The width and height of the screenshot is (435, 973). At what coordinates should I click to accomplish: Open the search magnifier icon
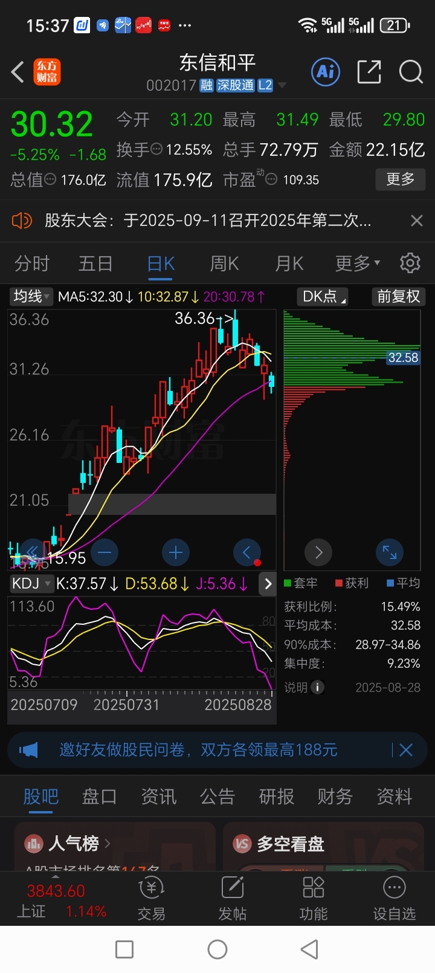tap(411, 72)
